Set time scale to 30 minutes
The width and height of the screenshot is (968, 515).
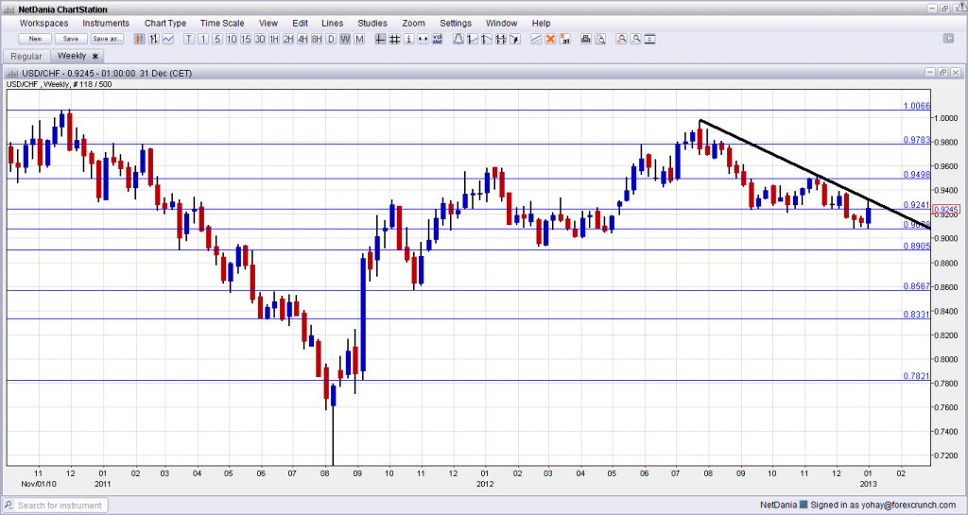260,39
